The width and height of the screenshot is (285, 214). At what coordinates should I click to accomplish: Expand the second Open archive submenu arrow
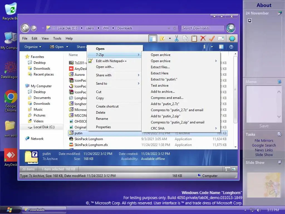(x=216, y=61)
